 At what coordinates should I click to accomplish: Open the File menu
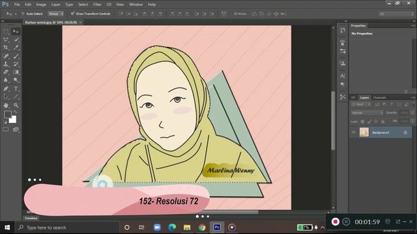pos(17,5)
